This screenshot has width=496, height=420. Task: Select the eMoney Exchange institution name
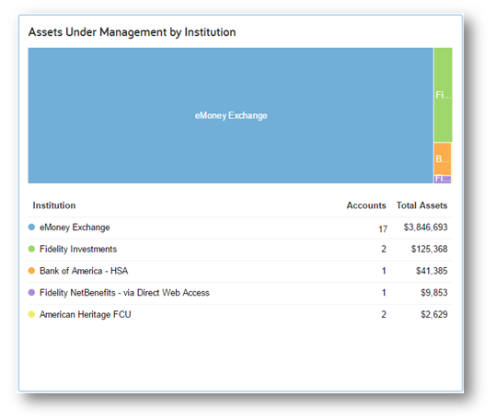[75, 227]
